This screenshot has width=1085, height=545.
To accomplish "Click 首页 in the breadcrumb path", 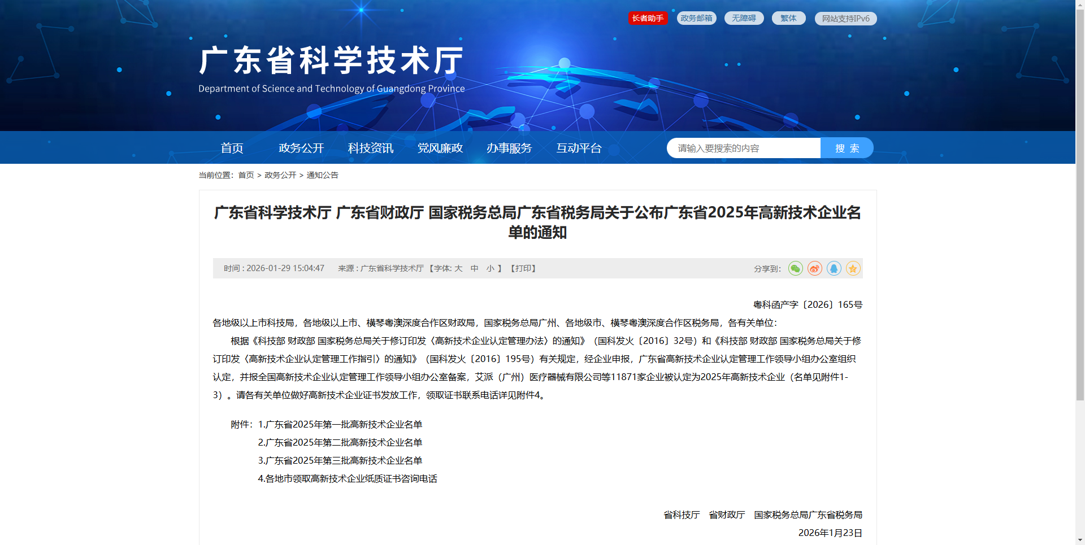I will pos(246,175).
